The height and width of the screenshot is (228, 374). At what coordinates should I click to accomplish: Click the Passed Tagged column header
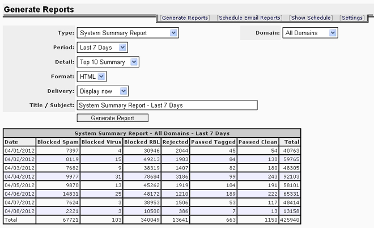[213, 142]
